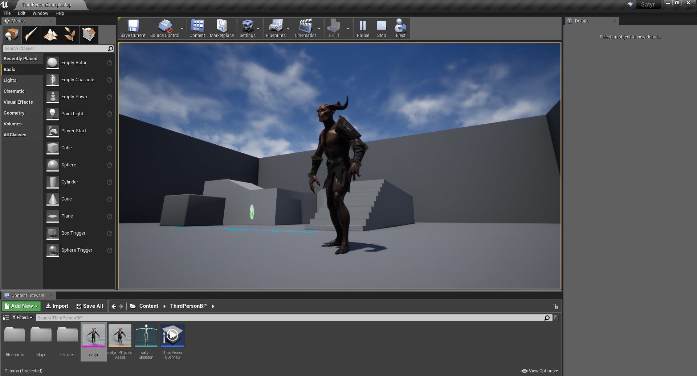Switch to the All Classes category

22,135
